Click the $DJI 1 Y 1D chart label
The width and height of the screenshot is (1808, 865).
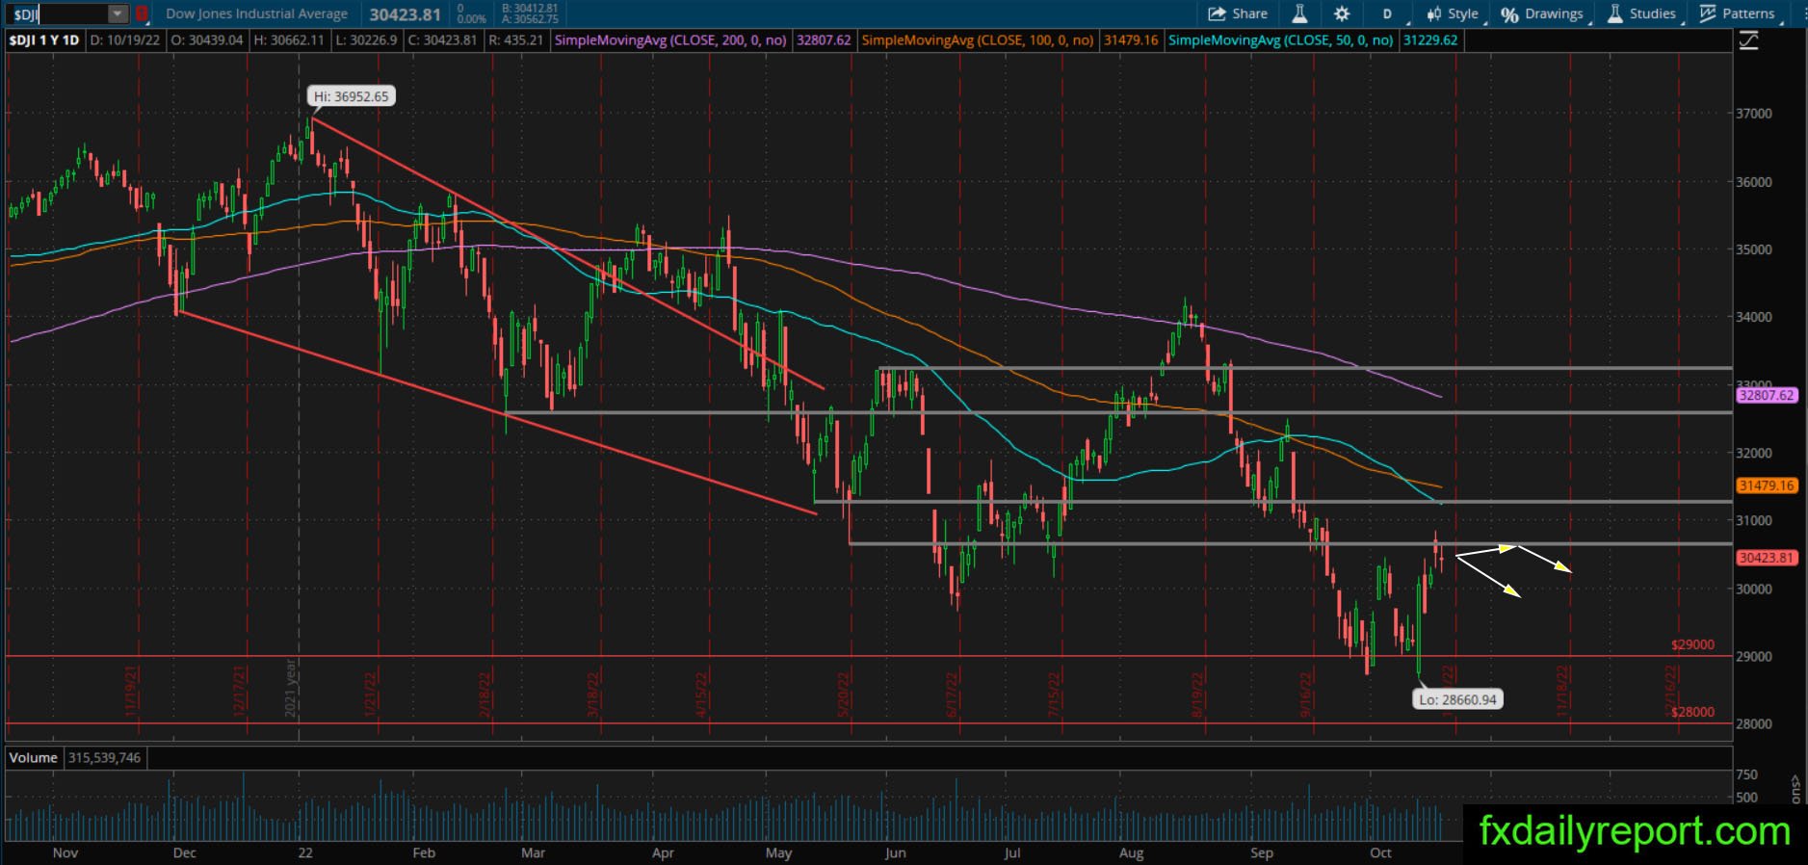pos(44,40)
